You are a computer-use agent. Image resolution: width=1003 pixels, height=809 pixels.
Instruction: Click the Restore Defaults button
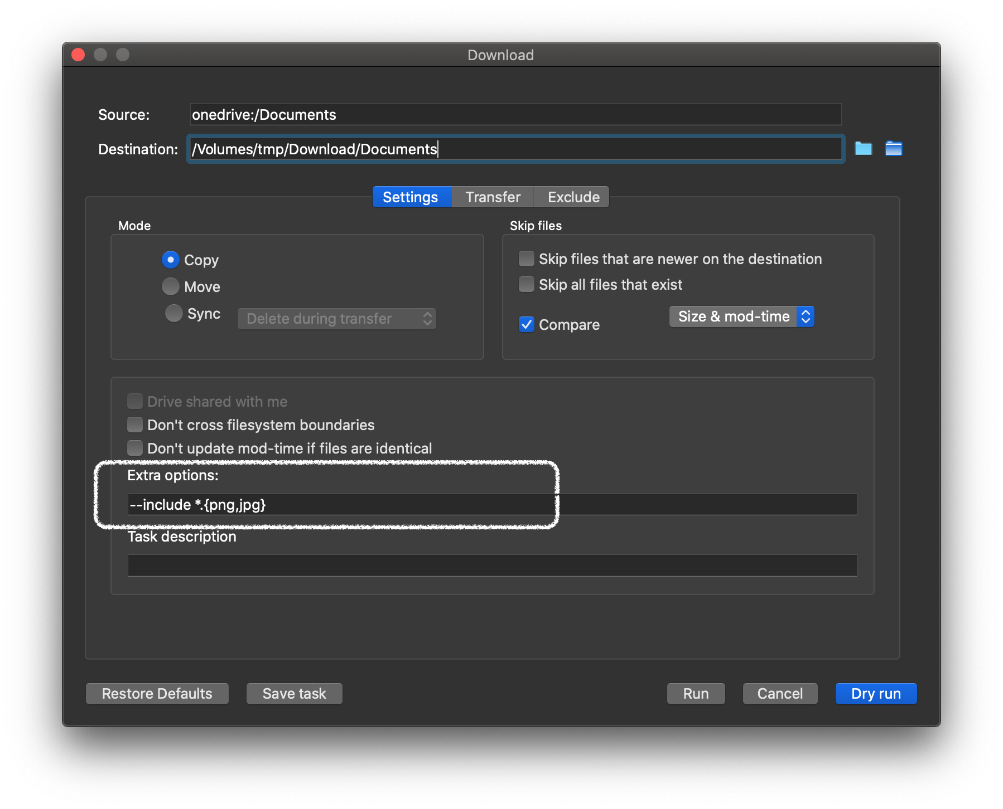[x=157, y=694]
